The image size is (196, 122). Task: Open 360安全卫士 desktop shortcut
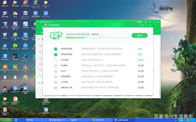point(15,46)
